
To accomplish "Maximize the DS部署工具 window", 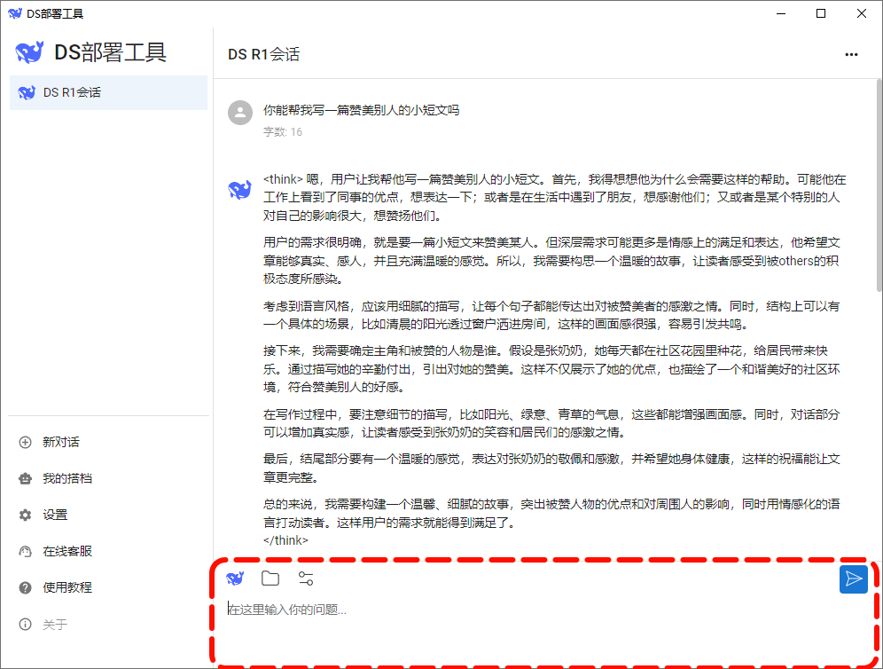I will coord(821,13).
